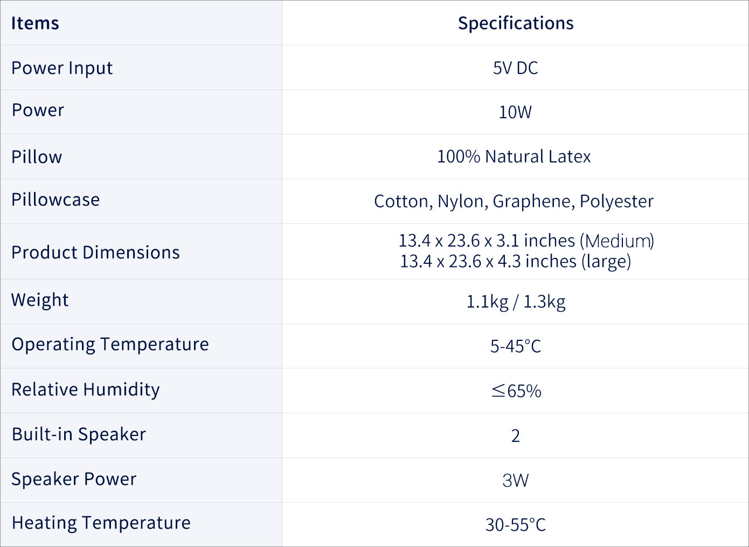Click the 30-55°C heating temperature value

tap(516, 524)
